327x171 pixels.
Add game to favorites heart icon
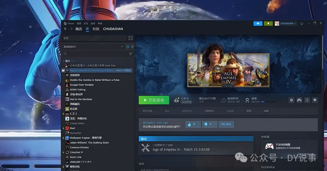click(x=315, y=100)
